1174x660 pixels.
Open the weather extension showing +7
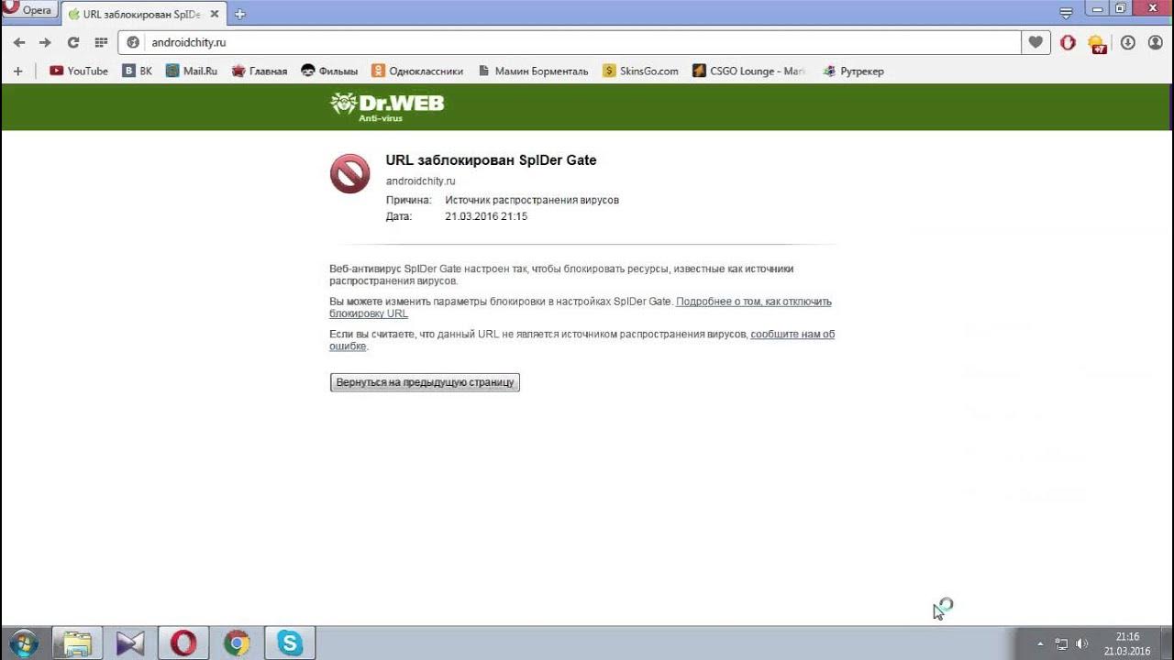click(1097, 43)
